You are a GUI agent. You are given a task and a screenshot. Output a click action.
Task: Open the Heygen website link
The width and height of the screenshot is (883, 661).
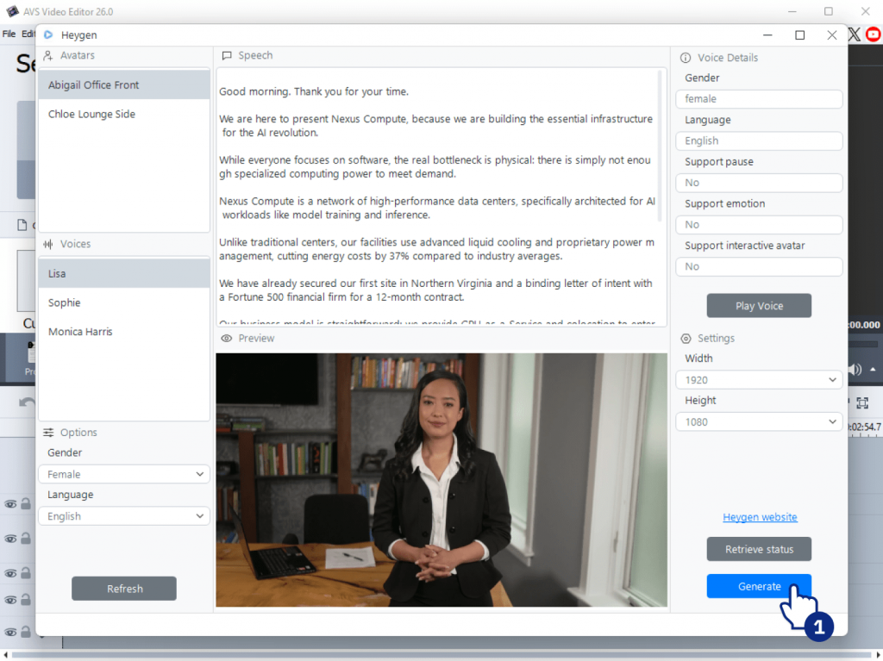[760, 517]
